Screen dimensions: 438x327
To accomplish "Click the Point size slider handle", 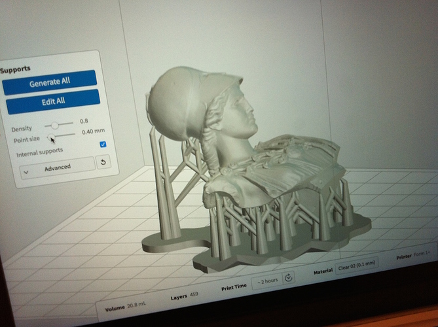I will coord(50,135).
